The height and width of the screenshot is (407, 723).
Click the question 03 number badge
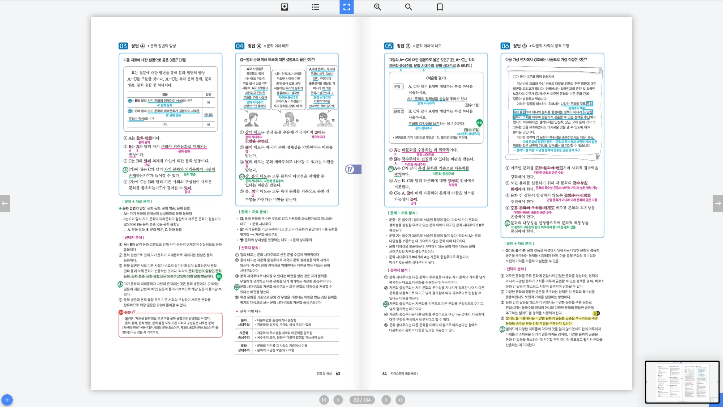[123, 46]
